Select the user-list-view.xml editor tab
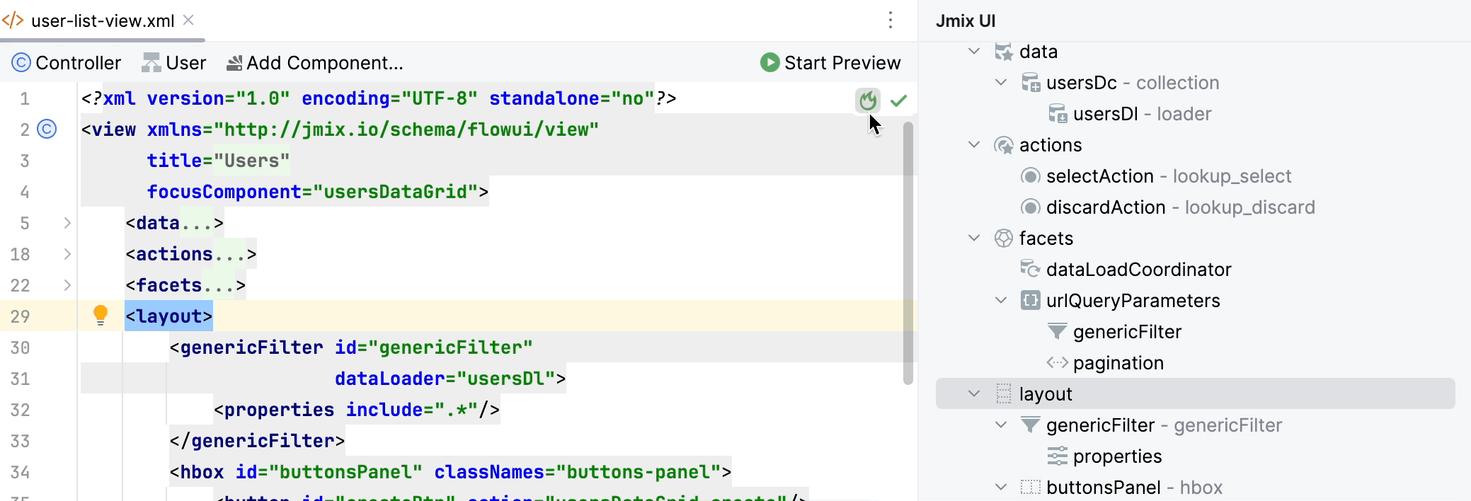Screen dimensions: 1471x501 coord(103,21)
